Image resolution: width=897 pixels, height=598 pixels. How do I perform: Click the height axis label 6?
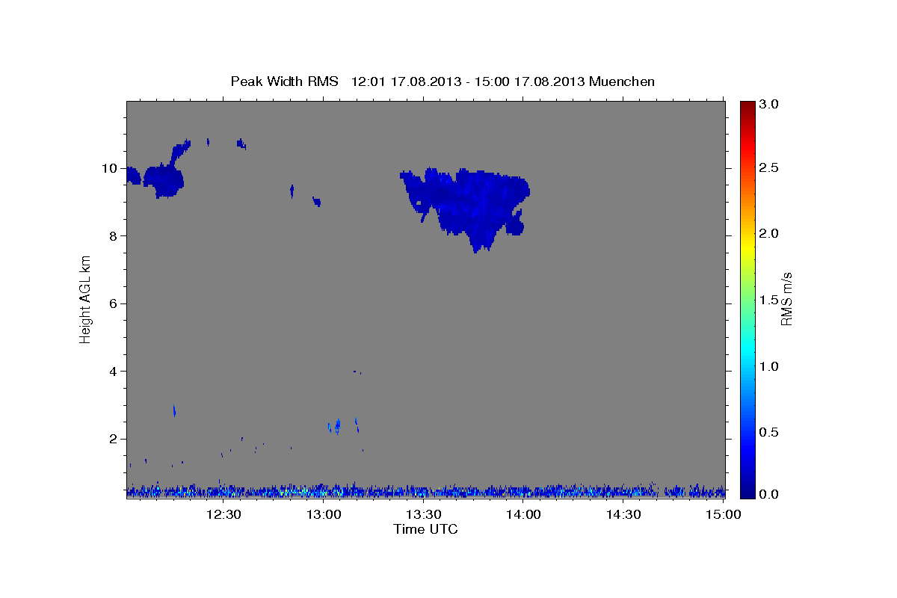click(x=114, y=303)
